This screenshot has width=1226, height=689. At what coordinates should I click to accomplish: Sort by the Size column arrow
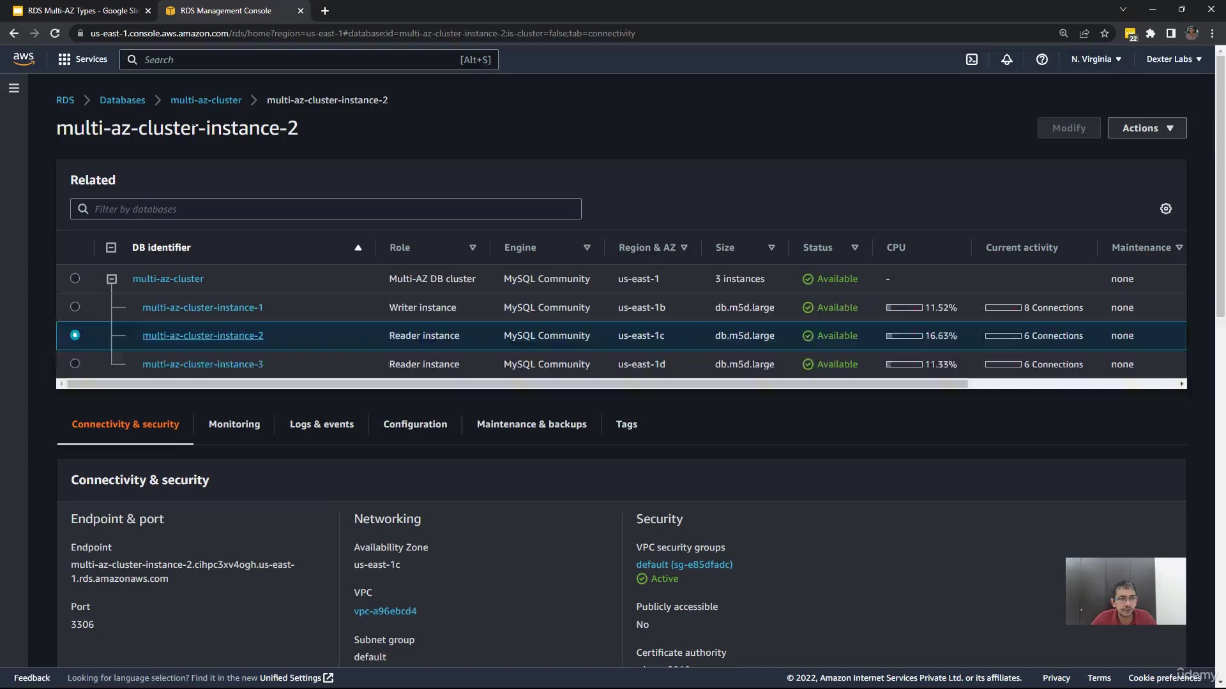coord(771,248)
